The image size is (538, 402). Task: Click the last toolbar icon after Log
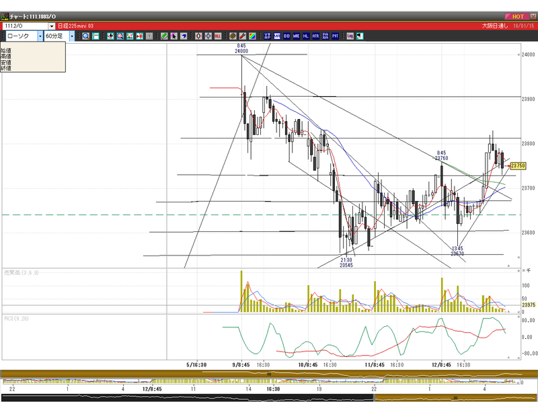tap(360, 36)
